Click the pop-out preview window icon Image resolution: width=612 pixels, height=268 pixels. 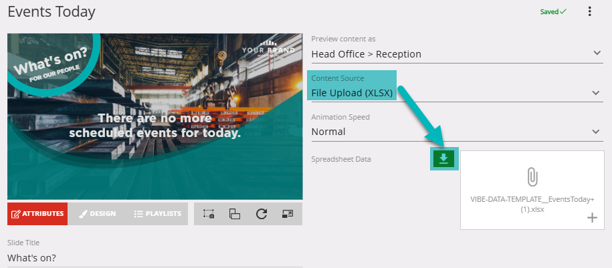click(x=288, y=214)
